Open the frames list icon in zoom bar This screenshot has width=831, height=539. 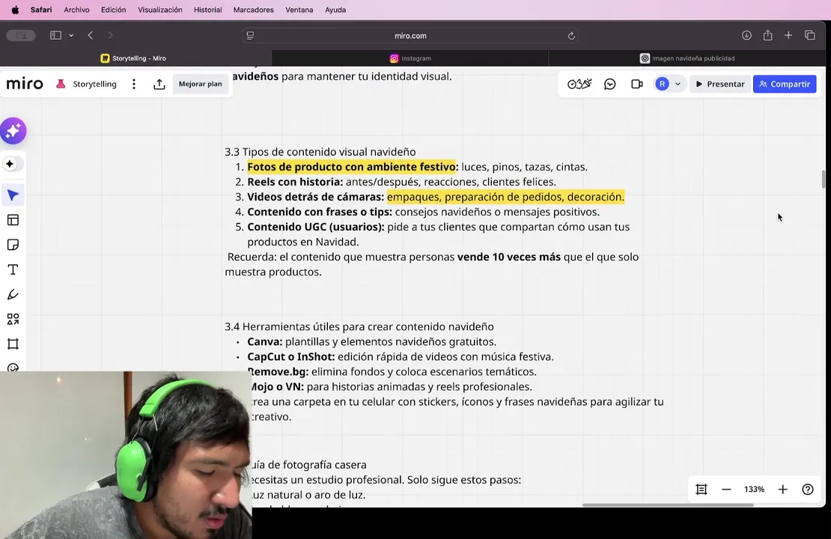701,489
